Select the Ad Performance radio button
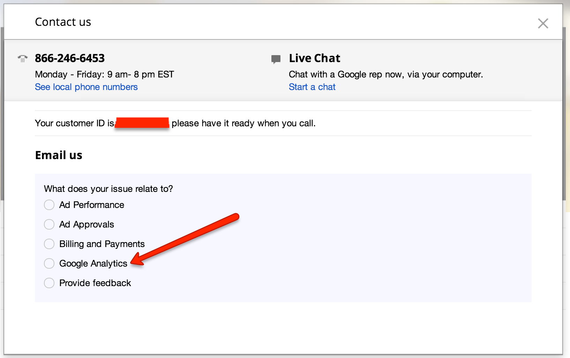The image size is (570, 358). pyautogui.click(x=49, y=205)
